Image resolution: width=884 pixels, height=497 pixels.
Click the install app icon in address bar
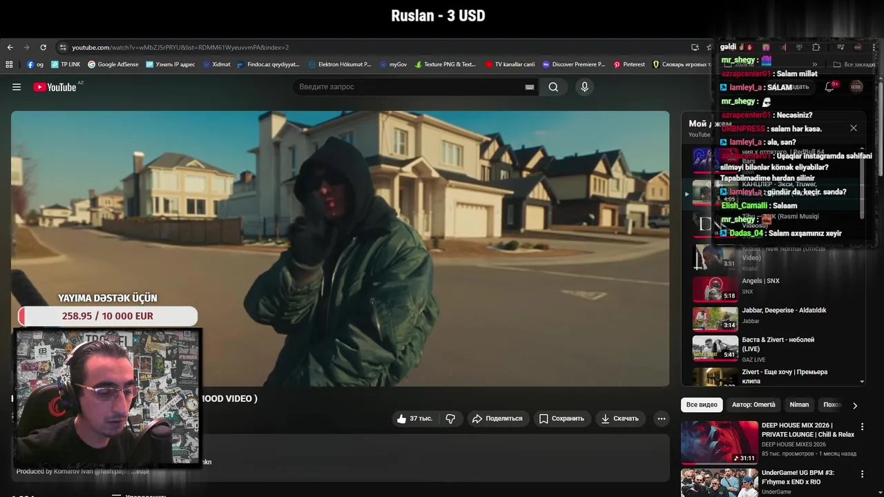tap(695, 48)
